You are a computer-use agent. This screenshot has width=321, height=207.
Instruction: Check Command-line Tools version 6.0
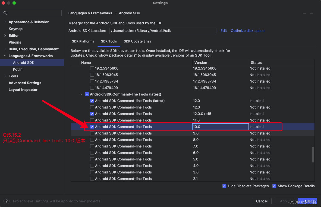92,153
